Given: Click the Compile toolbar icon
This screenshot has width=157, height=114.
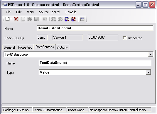Looking at the screenshot, I should [82, 19].
